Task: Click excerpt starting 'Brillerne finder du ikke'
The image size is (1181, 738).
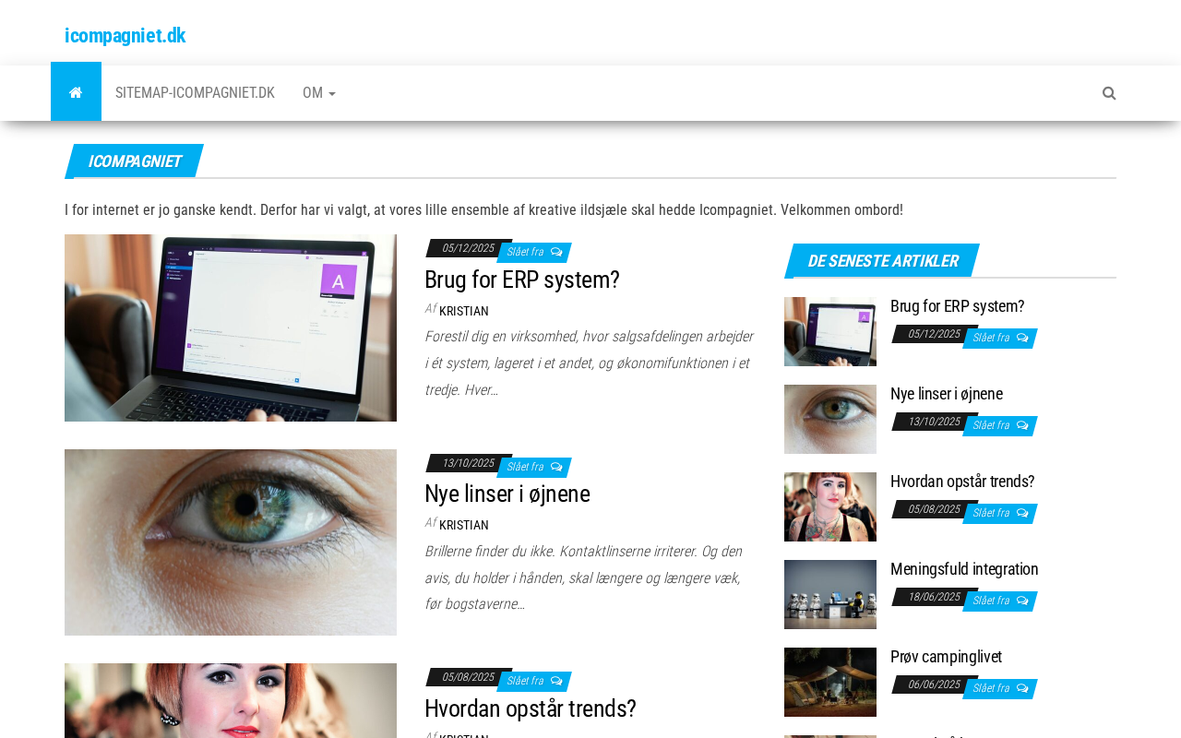Action: [583, 577]
